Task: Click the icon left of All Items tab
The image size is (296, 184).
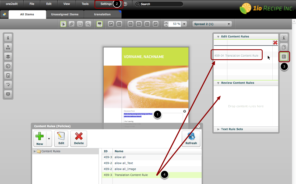Action: click(x=4, y=14)
